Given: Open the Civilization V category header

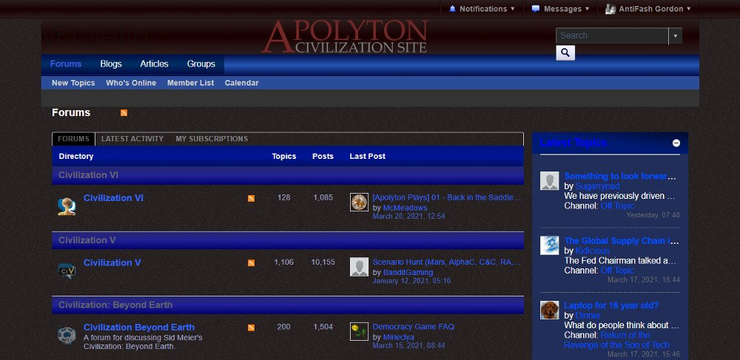Looking at the screenshot, I should [87, 240].
